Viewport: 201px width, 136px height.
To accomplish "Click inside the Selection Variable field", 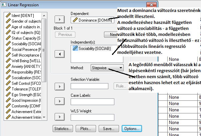I will [89, 86].
